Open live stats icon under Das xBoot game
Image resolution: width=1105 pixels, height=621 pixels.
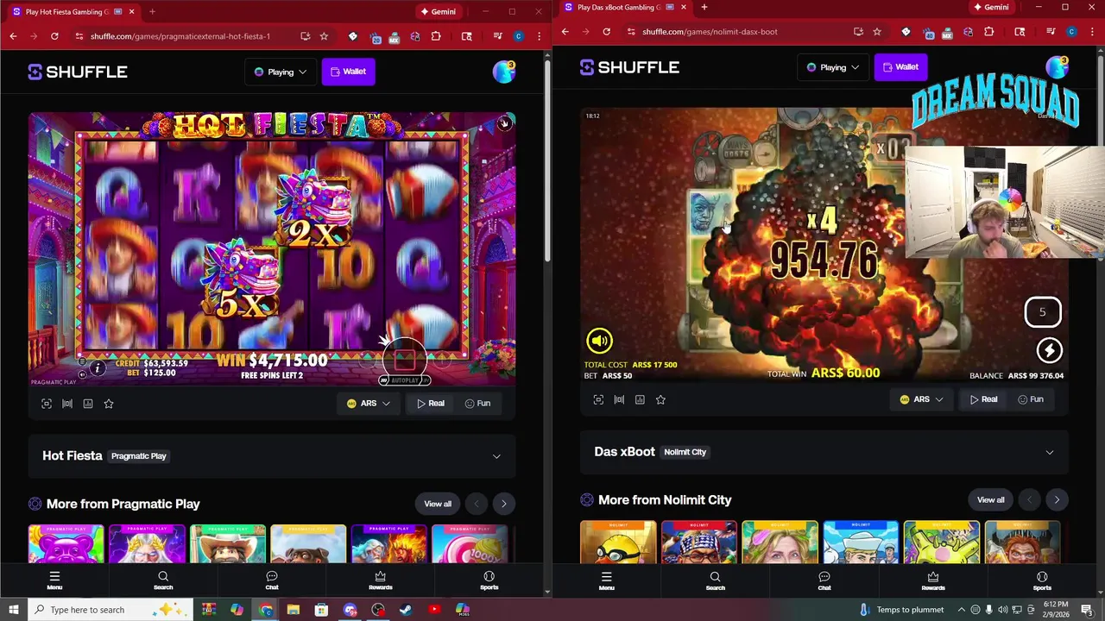click(x=640, y=399)
